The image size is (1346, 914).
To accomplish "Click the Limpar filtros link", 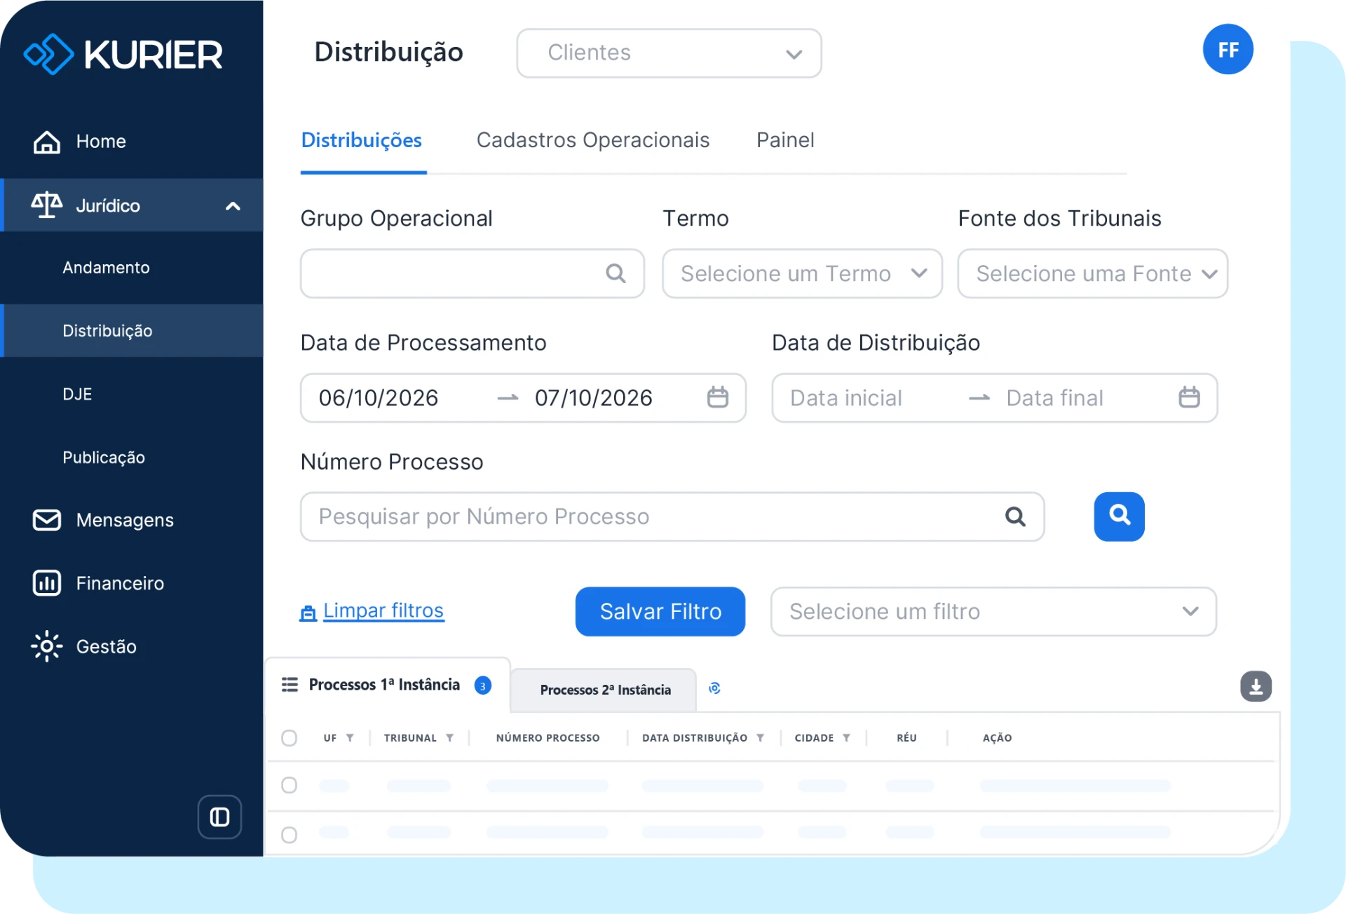I will [x=383, y=611].
